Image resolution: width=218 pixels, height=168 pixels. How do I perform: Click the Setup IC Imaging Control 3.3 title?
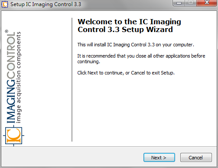46,4
